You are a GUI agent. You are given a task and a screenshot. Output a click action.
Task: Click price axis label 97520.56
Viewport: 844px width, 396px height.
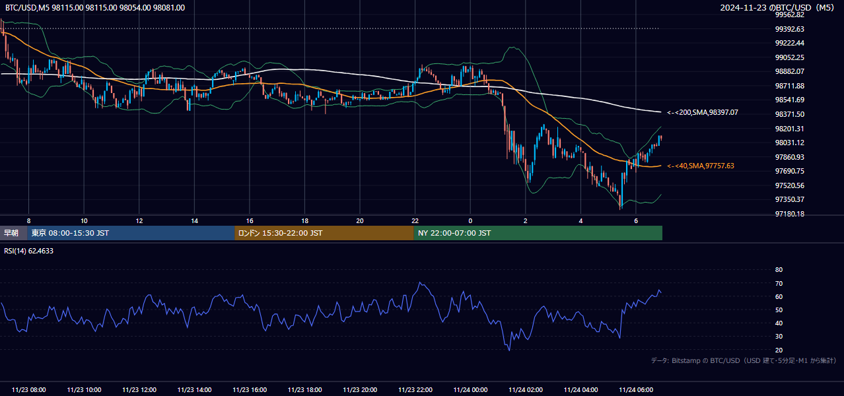790,185
